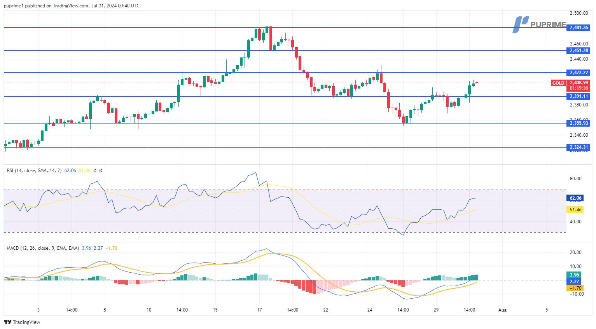Viewport: 596px width, 329px height.
Task: Click the 2,460.00 price axis tick
Action: (579, 44)
